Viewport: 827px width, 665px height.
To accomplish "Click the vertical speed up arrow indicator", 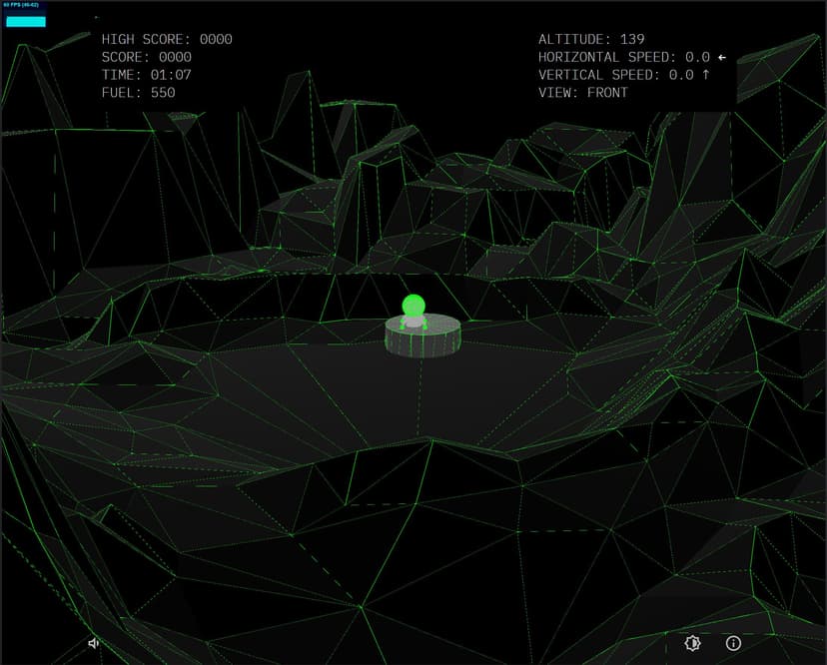I will pyautogui.click(x=704, y=75).
